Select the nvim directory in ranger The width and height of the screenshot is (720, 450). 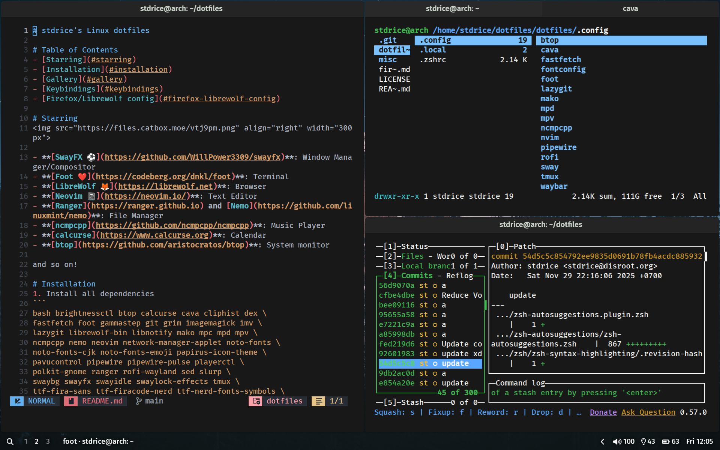coord(549,138)
